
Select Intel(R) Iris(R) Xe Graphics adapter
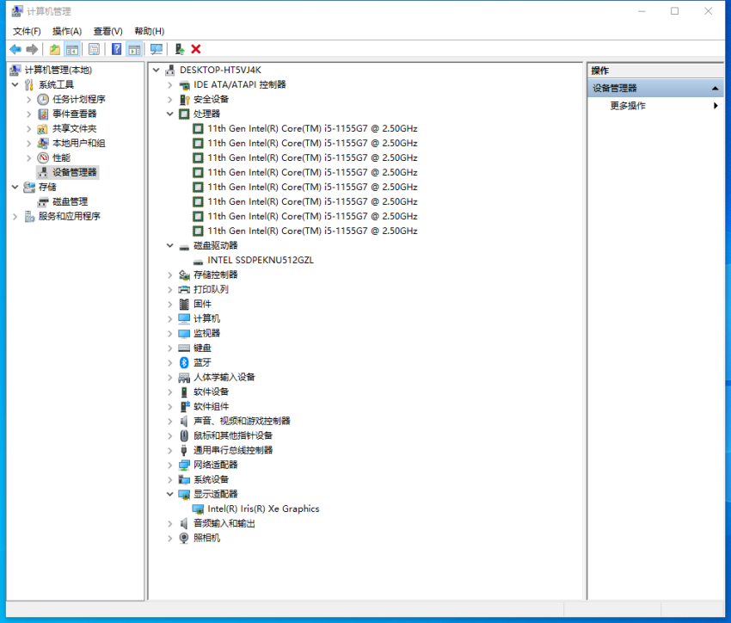[x=263, y=509]
